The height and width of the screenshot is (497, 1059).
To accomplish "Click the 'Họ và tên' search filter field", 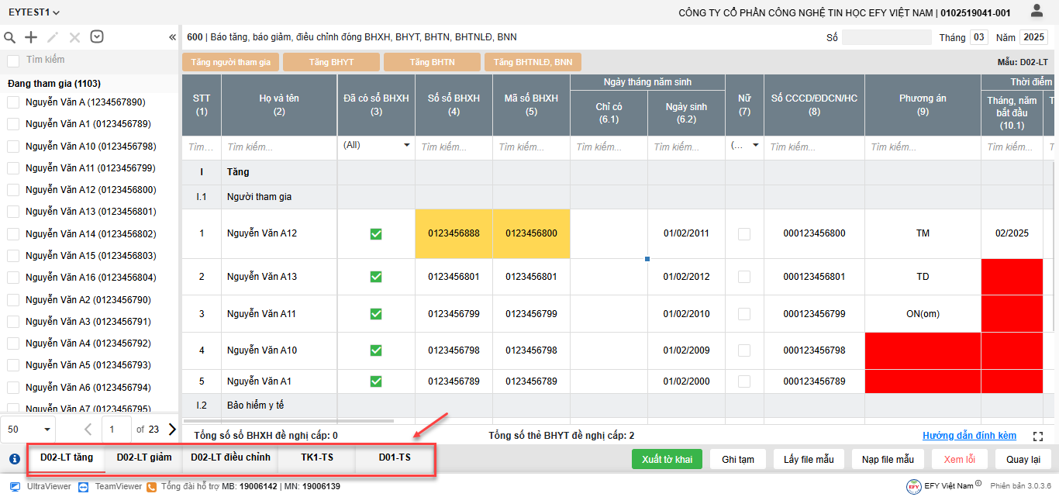I will coord(279,147).
